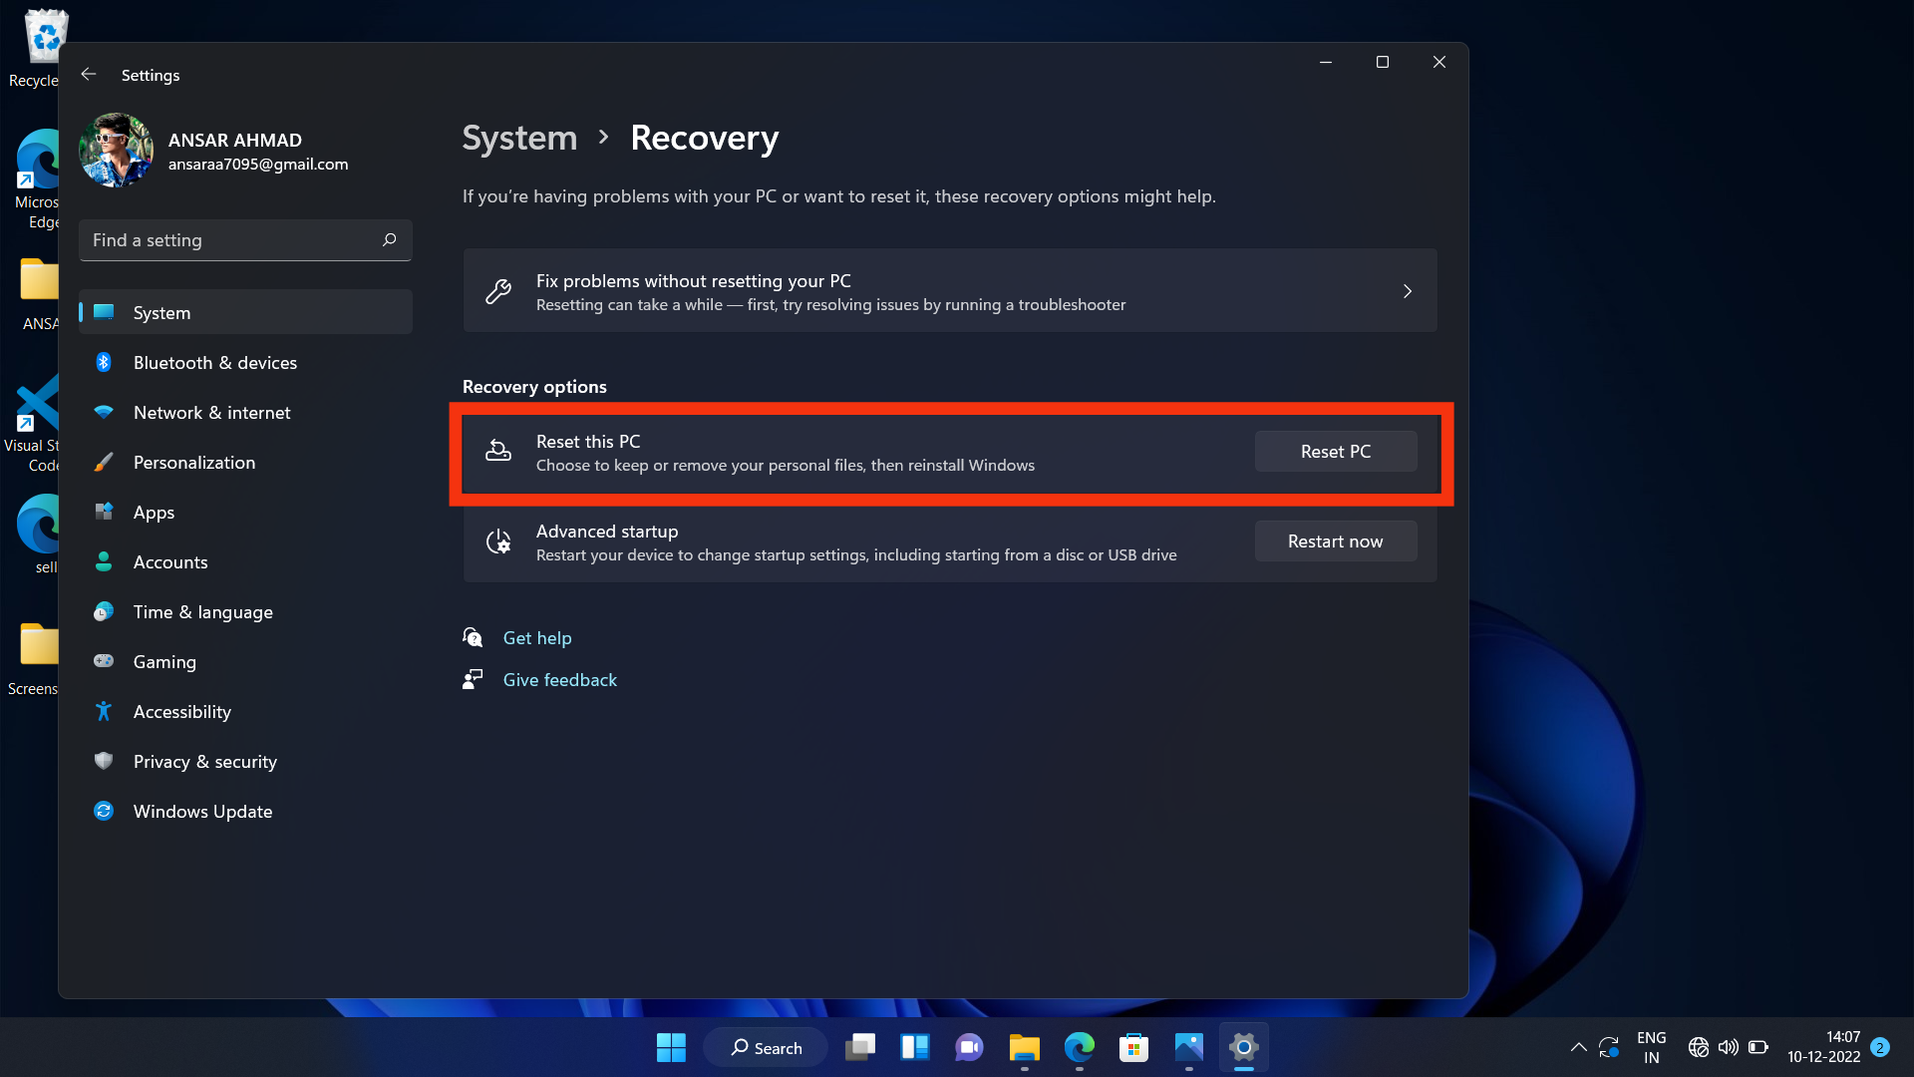1914x1077 pixels.
Task: Select the Bluetooth & devices icon in sidebar
Action: [x=105, y=362]
